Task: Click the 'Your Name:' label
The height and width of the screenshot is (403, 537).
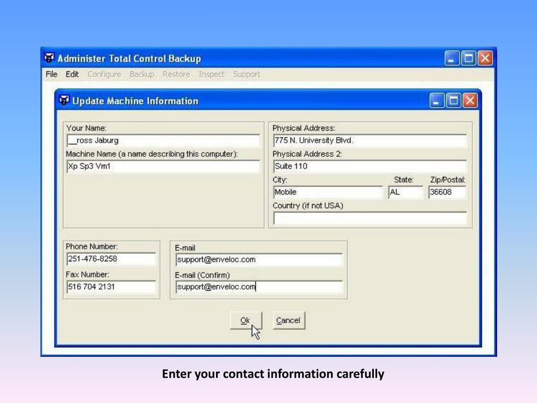Action: coord(87,128)
